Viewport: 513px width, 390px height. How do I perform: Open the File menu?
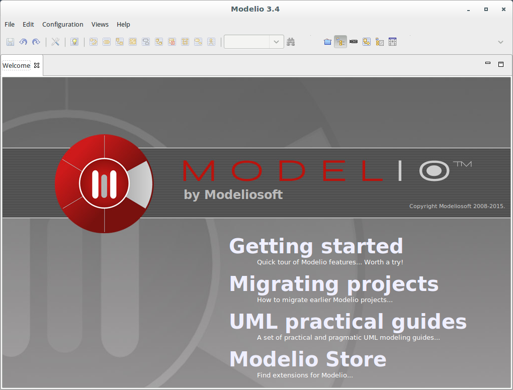click(x=10, y=25)
